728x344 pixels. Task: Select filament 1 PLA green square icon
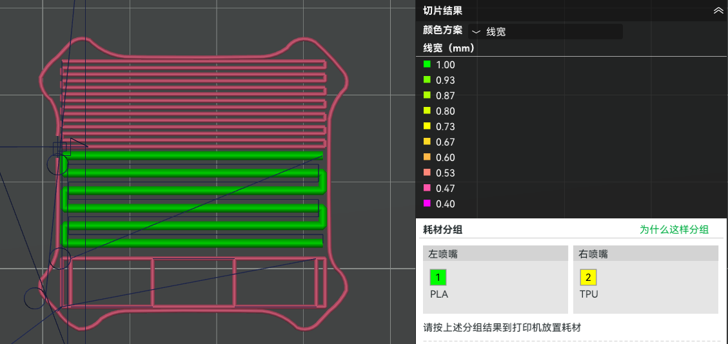click(x=438, y=277)
